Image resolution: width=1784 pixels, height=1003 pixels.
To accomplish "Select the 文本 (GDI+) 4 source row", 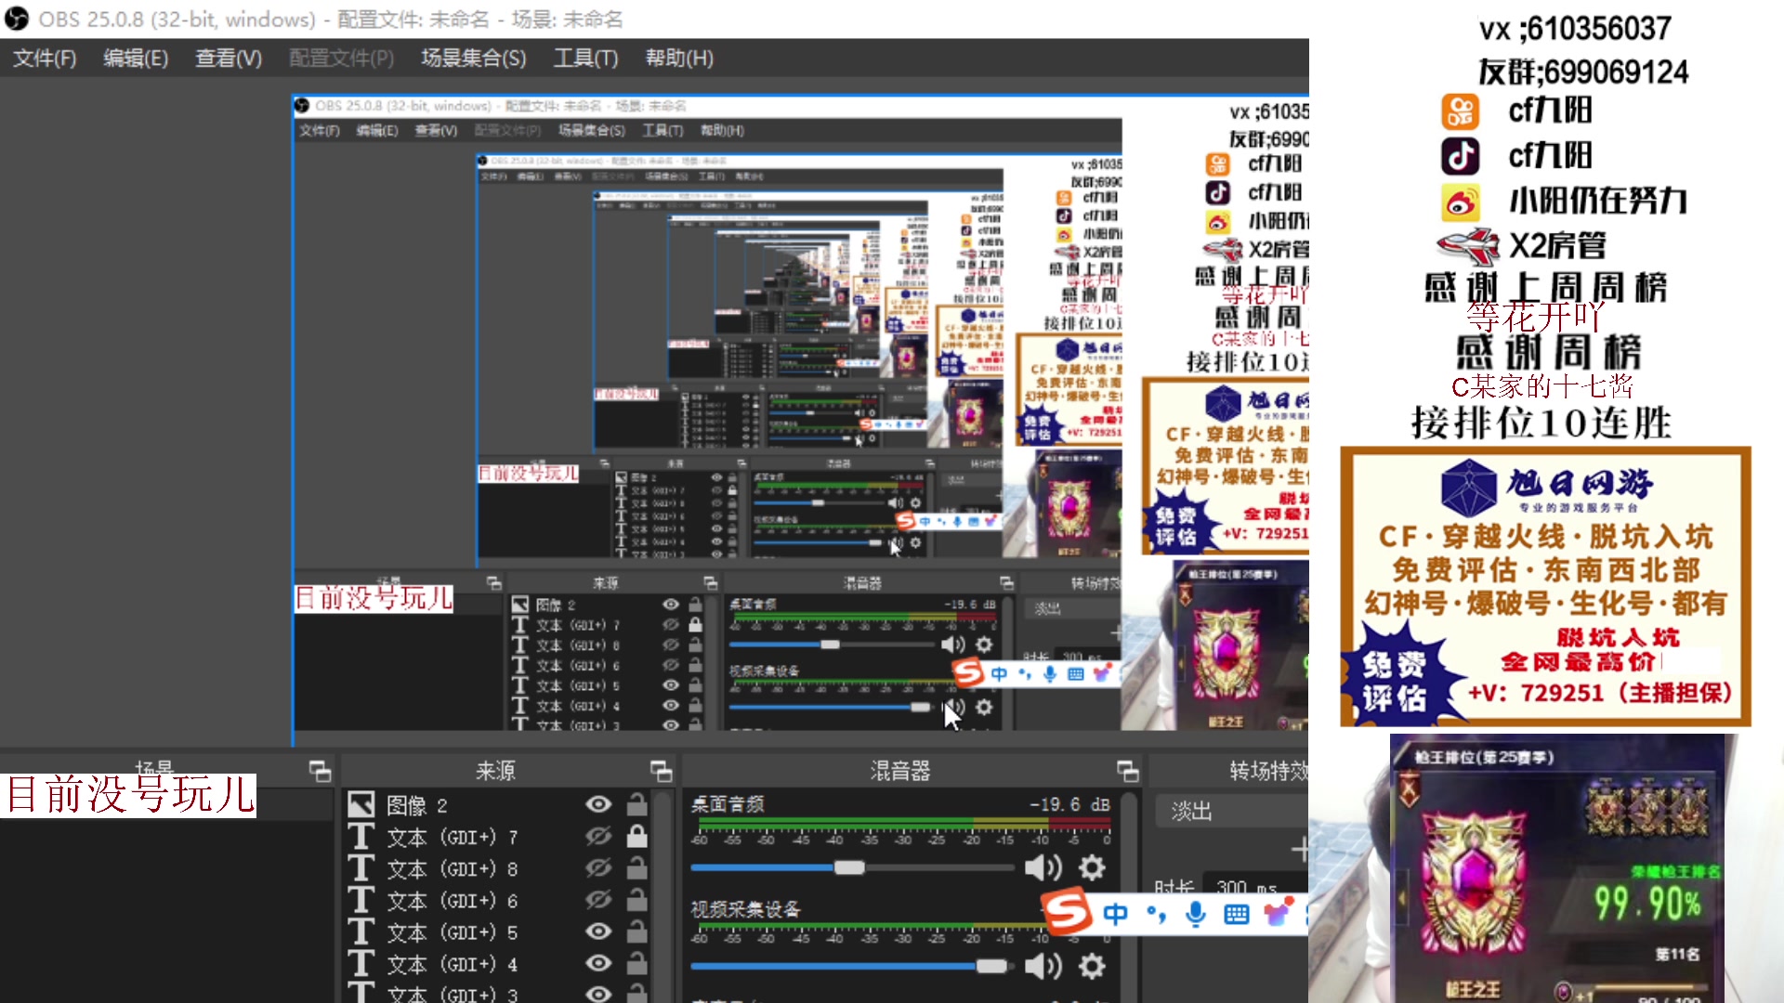I will coord(499,964).
